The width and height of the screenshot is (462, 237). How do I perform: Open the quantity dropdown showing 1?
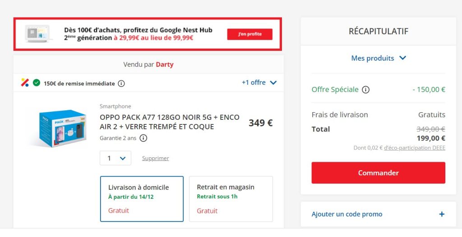coord(115,158)
